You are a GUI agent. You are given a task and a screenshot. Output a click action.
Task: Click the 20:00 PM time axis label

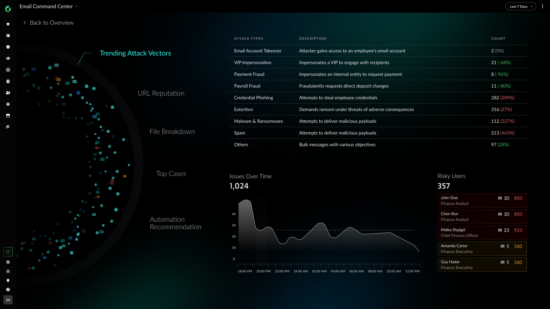263,271
